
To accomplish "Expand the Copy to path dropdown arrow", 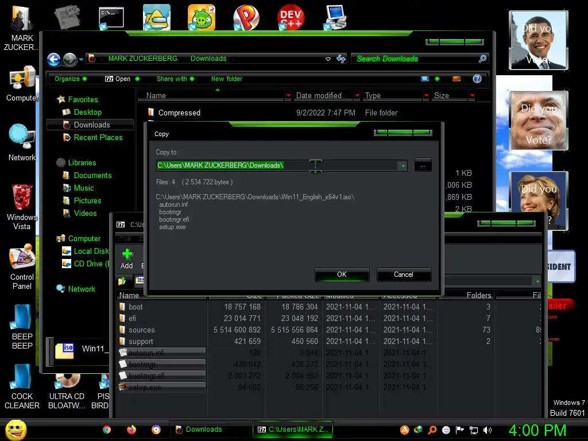I will click(403, 166).
